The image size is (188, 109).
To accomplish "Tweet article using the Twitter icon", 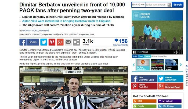I will tap(44, 42).
